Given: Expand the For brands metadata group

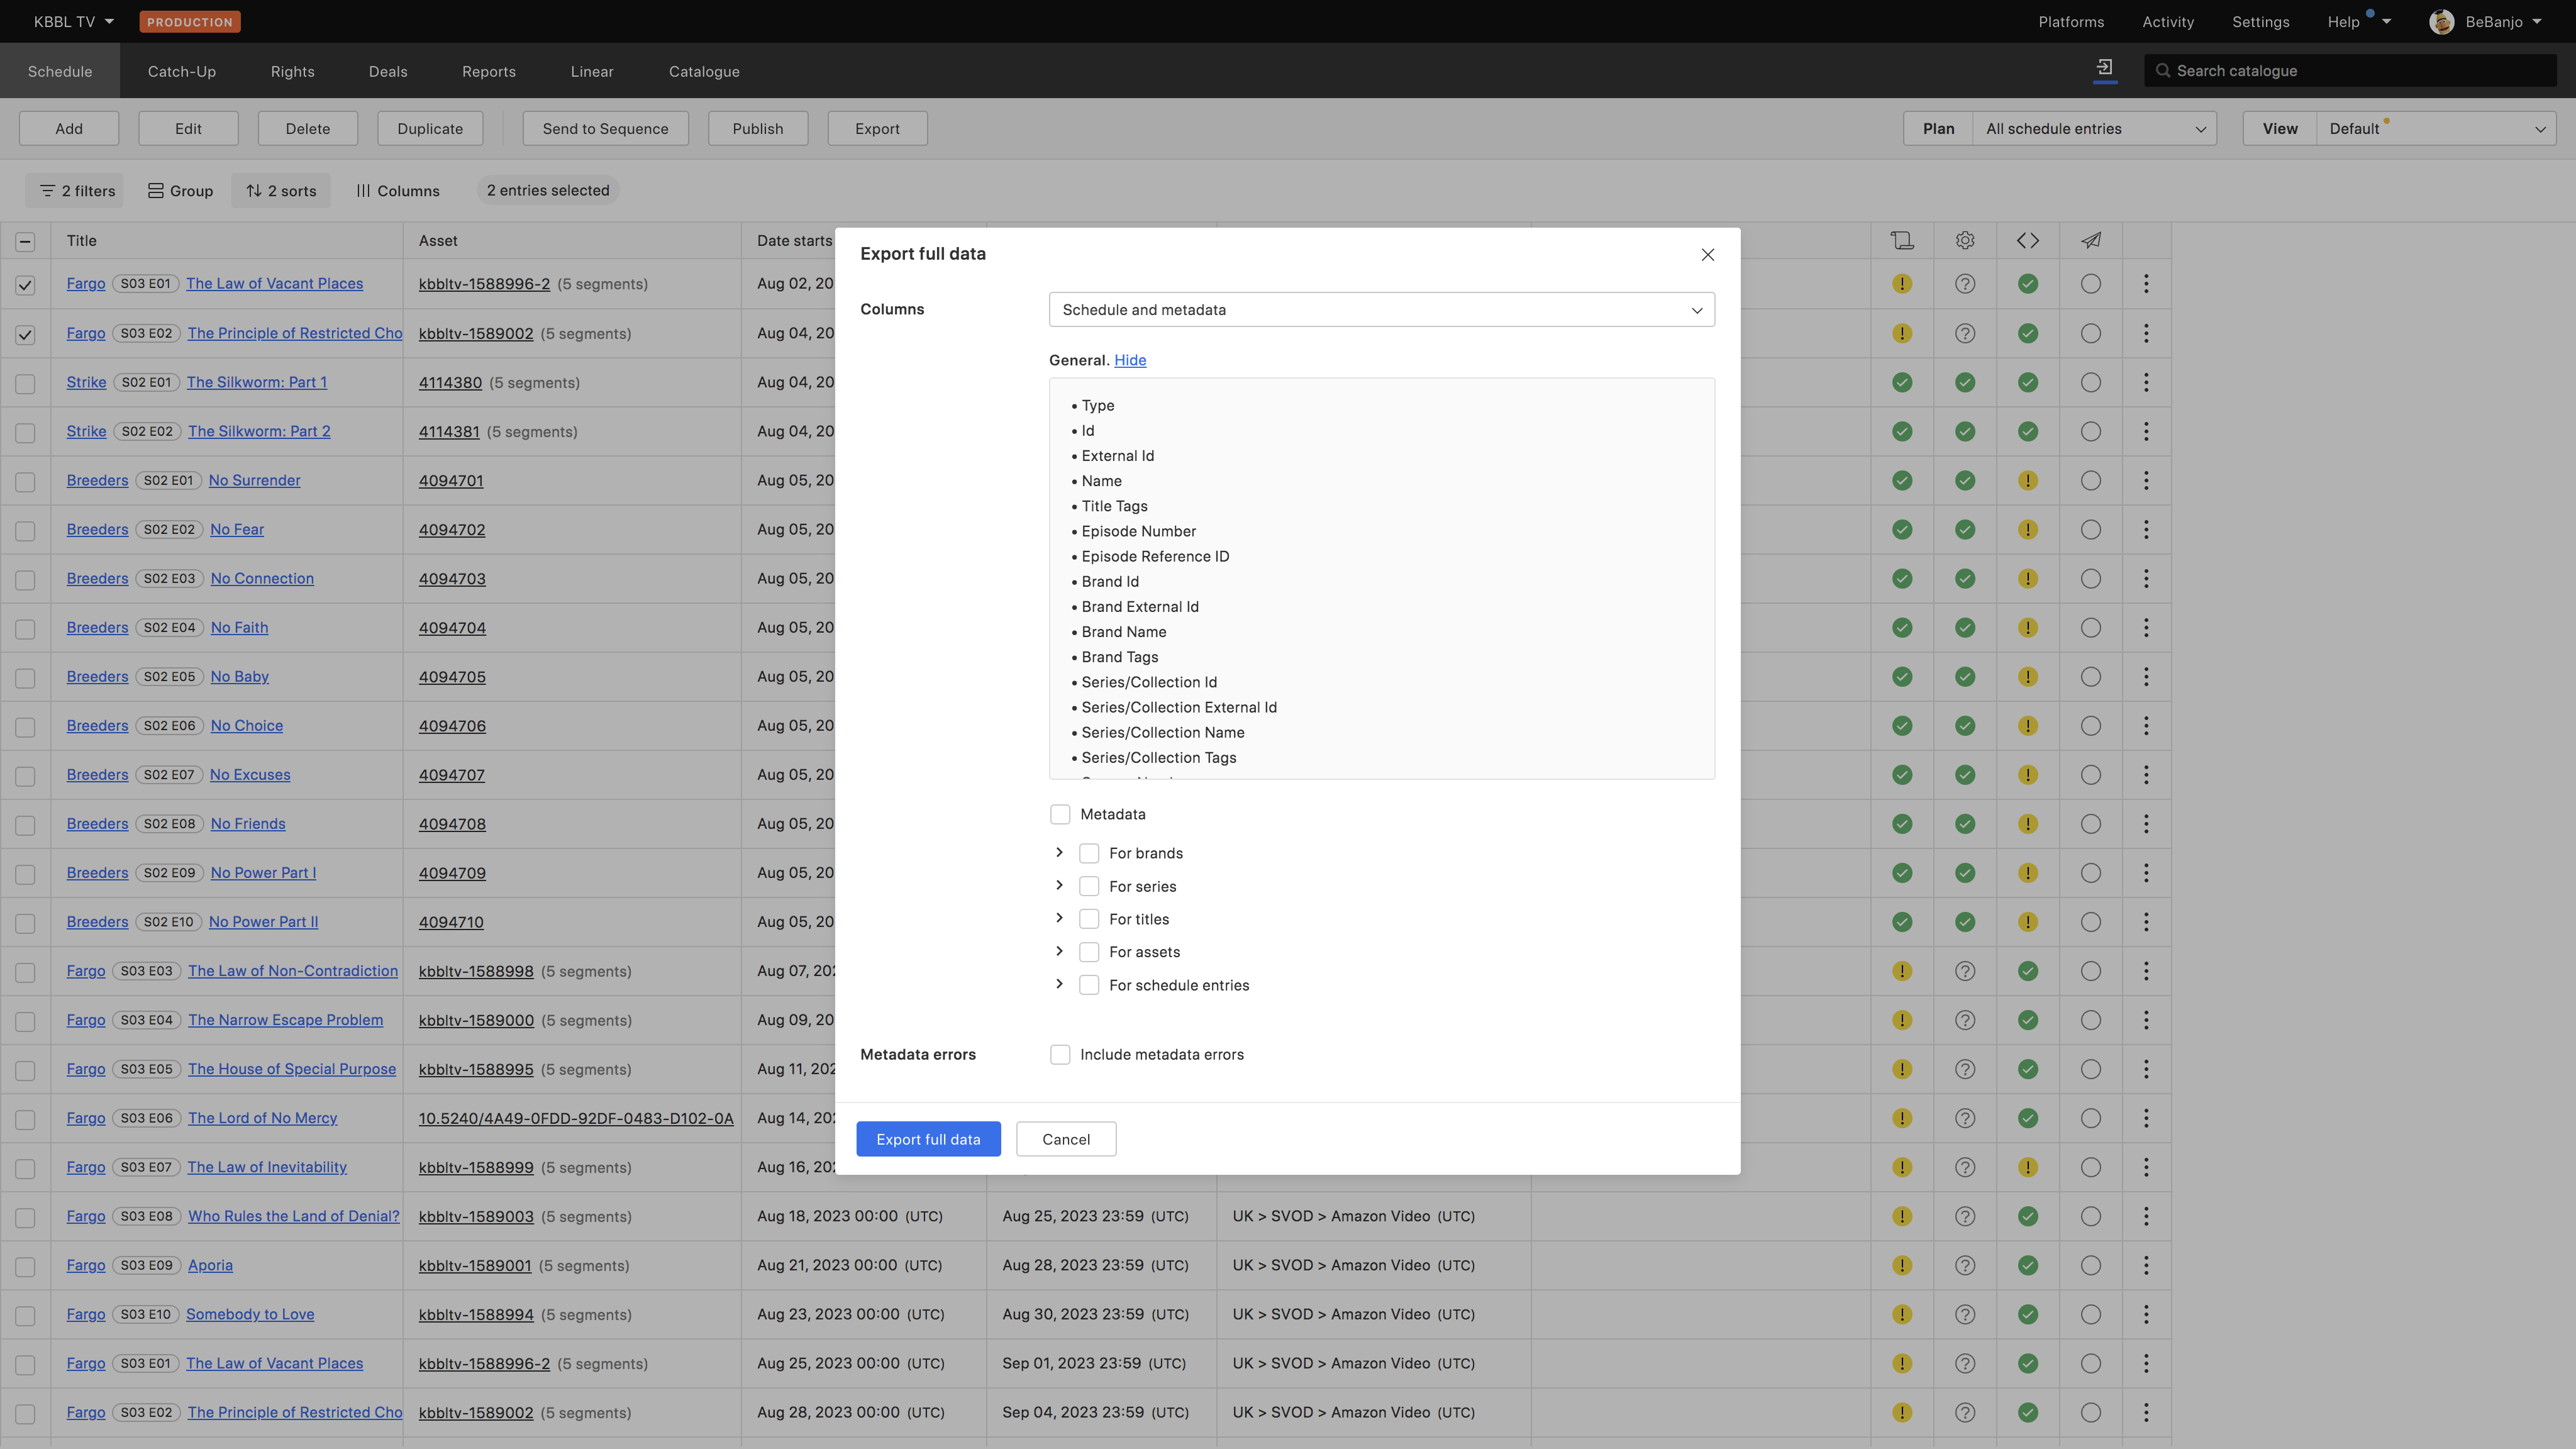Looking at the screenshot, I should (x=1059, y=852).
